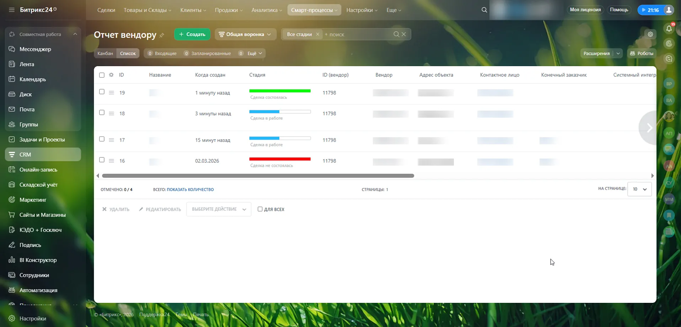
Task: Open the search magnifier in top bar
Action: (484, 10)
